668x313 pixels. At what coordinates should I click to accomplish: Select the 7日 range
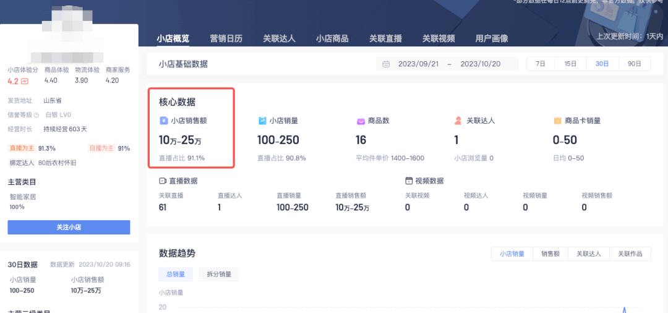(541, 64)
